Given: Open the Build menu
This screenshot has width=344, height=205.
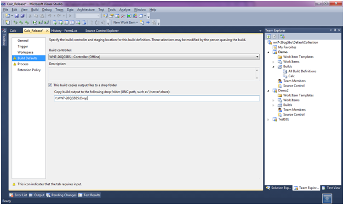Looking at the screenshot, I should [35, 10].
